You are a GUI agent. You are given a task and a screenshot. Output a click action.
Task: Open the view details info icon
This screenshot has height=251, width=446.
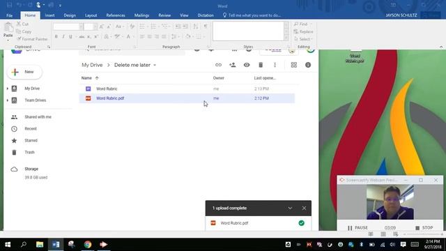tap(308, 65)
